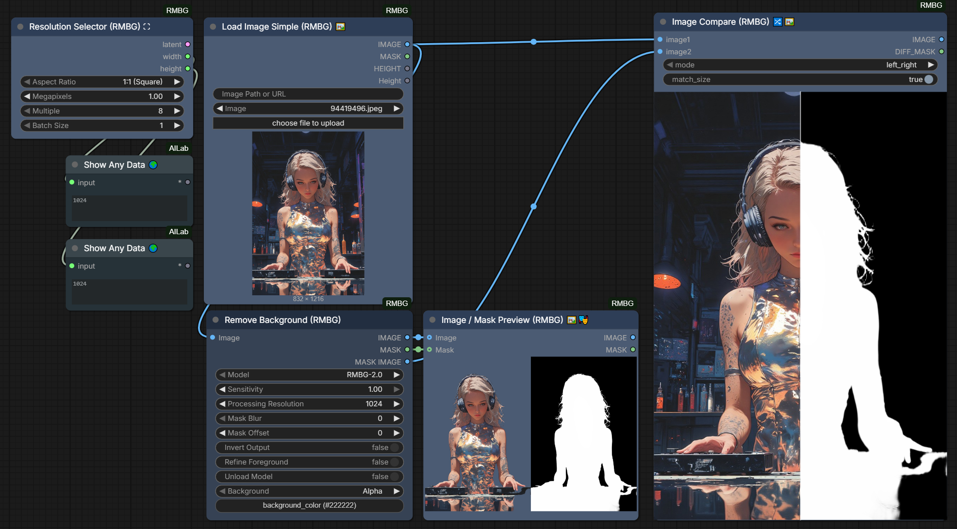Click the IMAGE output socket of Load Image Simple
Viewport: 957px width, 529px height.
[407, 45]
